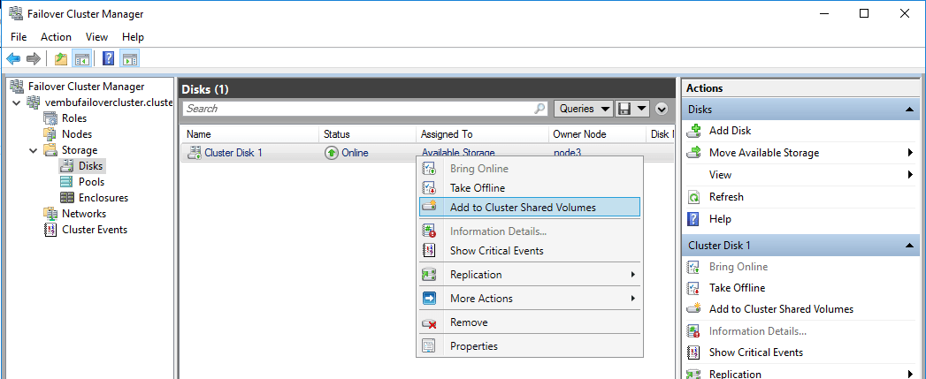Click the save query floppy disk icon

coord(624,109)
